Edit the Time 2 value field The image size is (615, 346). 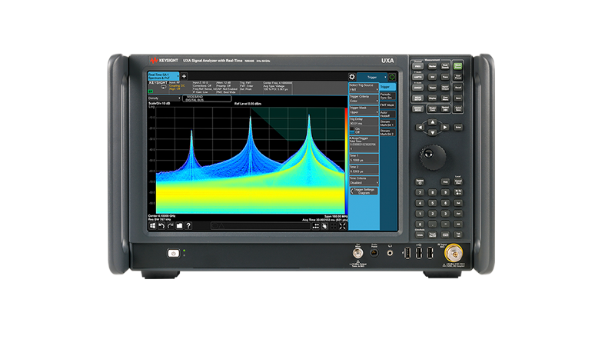pos(364,171)
